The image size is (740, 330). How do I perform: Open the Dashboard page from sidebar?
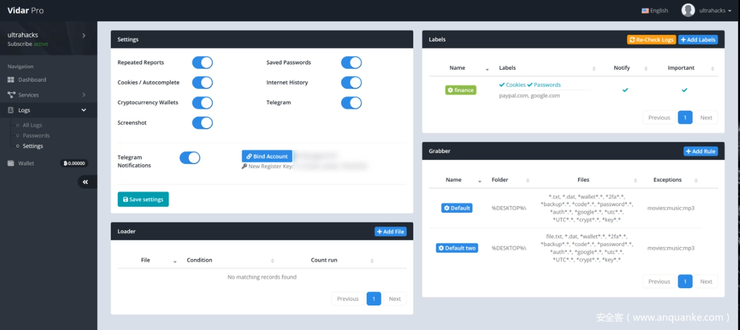(32, 80)
